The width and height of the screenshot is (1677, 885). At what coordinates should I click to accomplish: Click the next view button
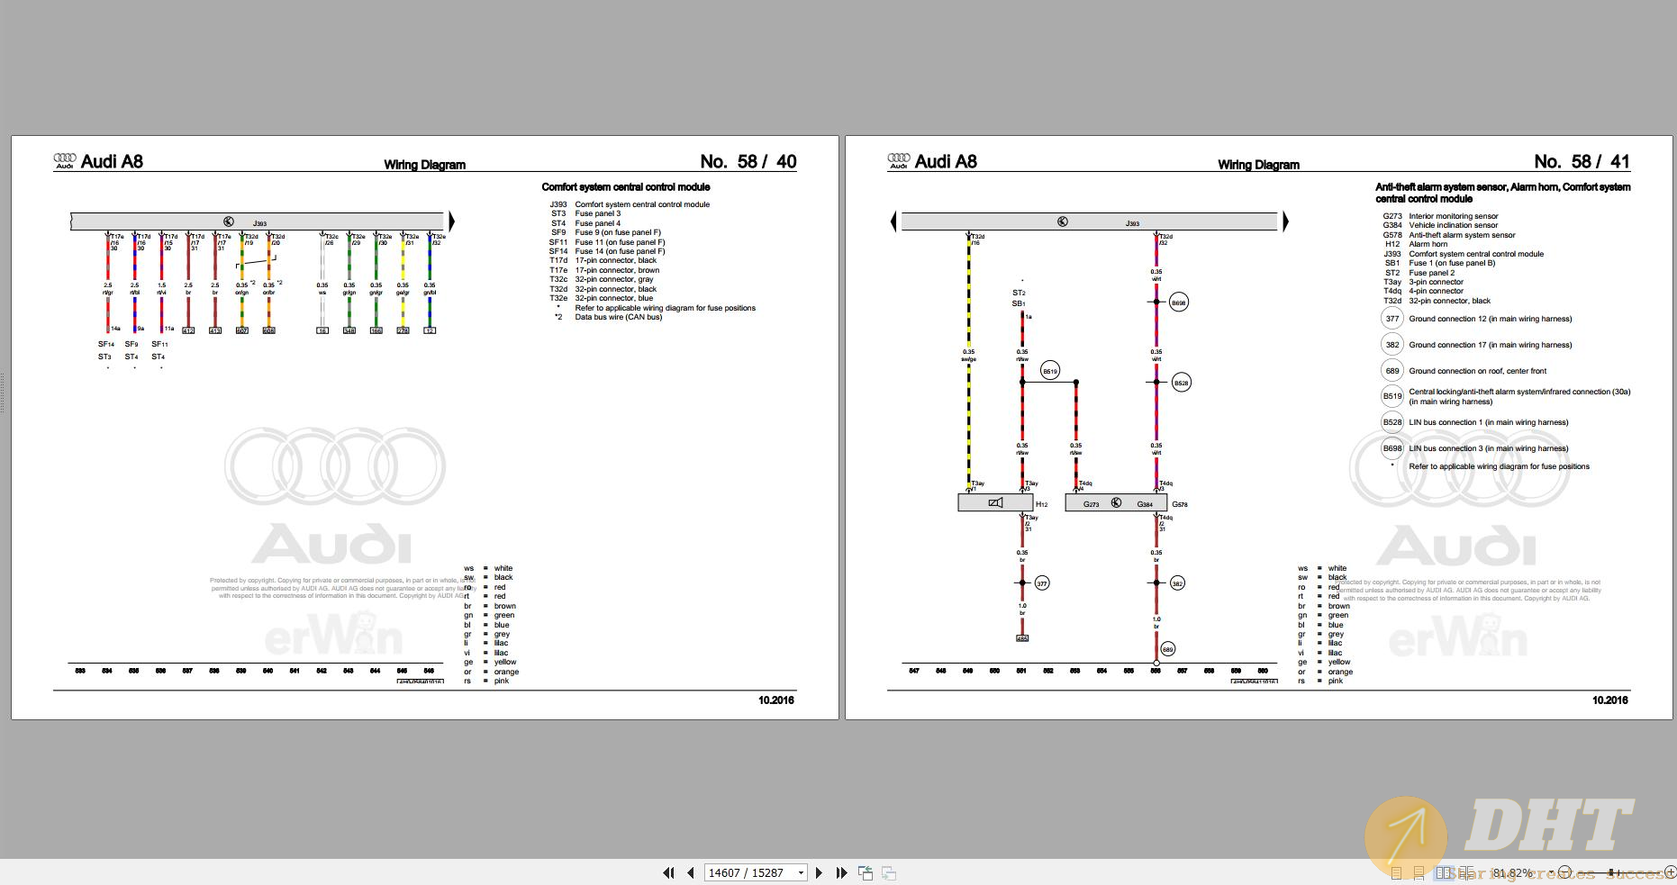pos(889,872)
